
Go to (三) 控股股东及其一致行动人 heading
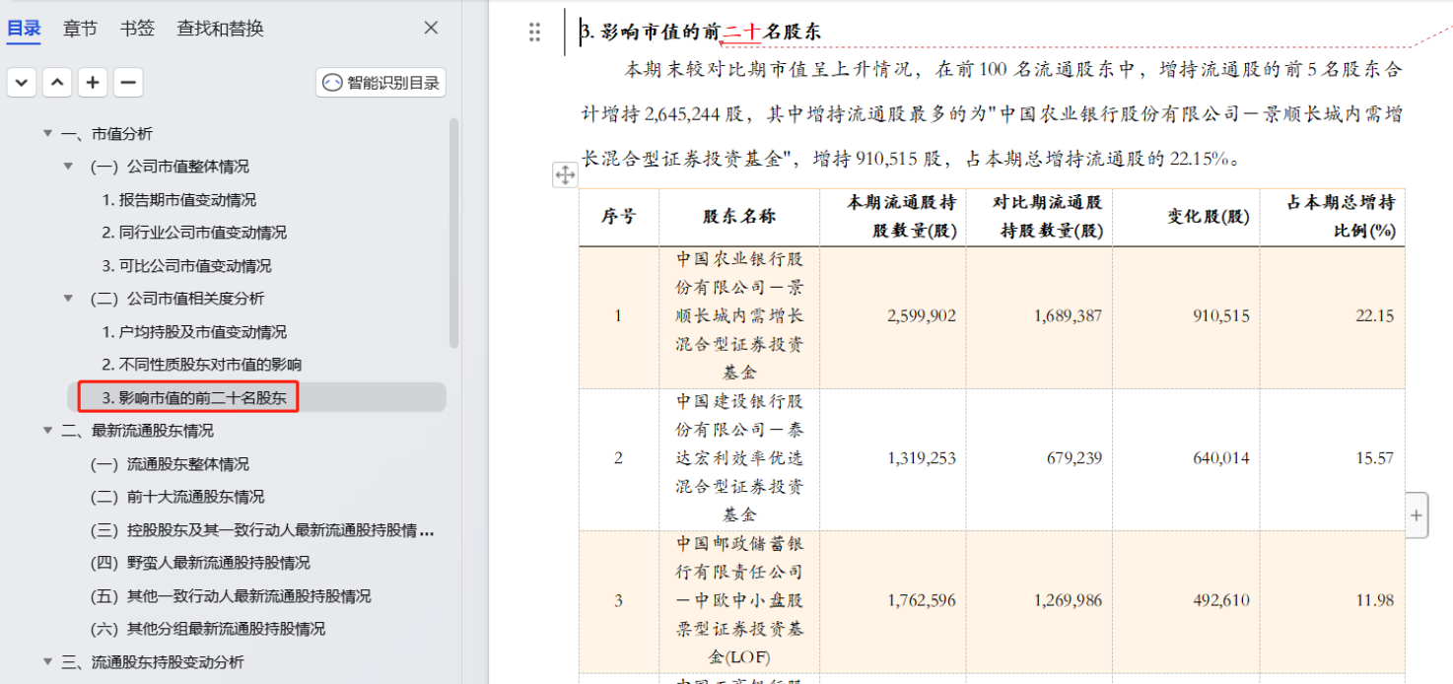click(262, 529)
